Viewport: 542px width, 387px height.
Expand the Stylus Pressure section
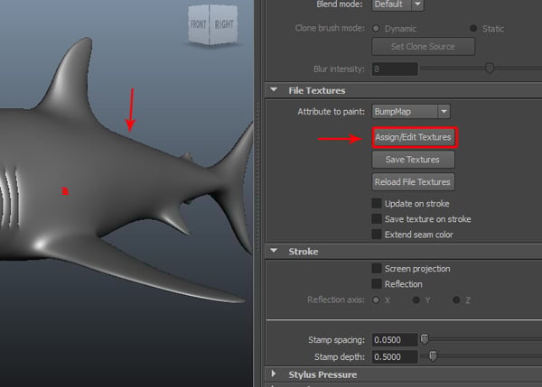274,373
